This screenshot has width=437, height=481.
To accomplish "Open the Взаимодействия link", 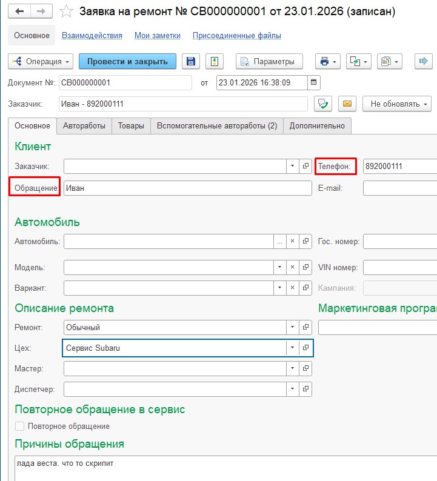I will coord(92,36).
